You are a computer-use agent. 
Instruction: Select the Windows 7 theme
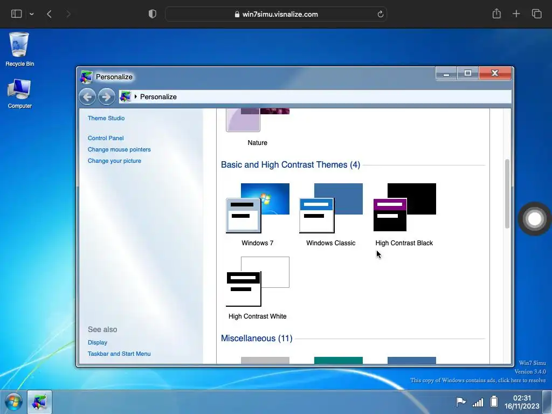257,215
